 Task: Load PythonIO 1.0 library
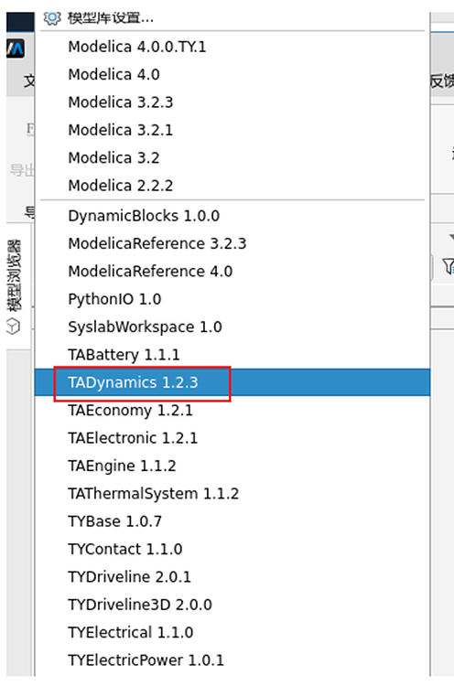[232, 299]
